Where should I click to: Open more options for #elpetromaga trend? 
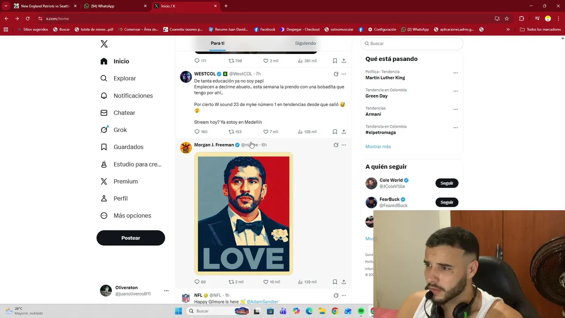click(456, 127)
